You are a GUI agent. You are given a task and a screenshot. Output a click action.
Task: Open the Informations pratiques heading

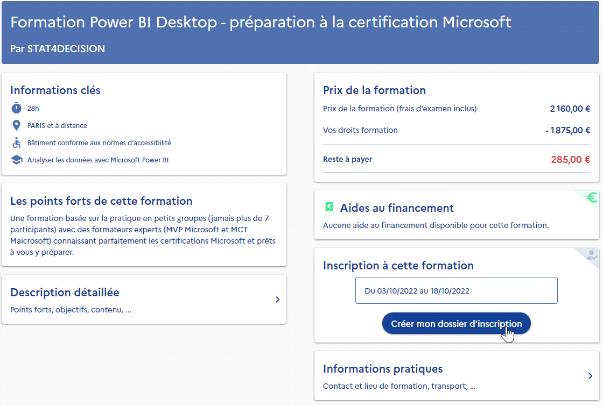point(383,369)
